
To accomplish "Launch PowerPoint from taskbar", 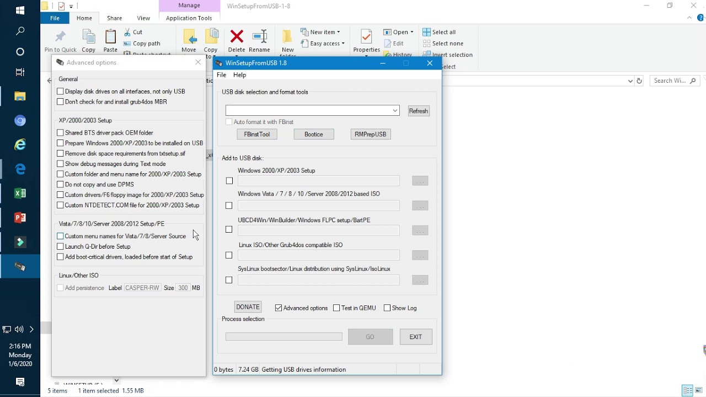I will tap(20, 217).
